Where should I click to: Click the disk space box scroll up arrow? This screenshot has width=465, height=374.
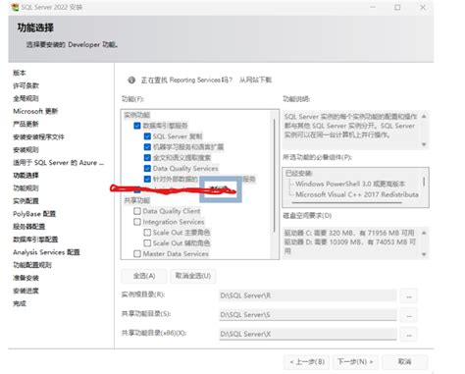424,233
